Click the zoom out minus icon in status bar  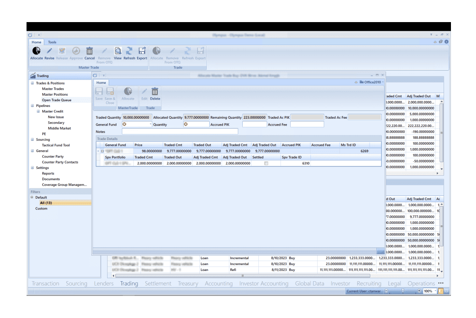coord(386,291)
